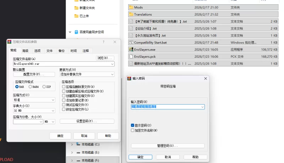Open the split volume size dropdown

pos(41,122)
